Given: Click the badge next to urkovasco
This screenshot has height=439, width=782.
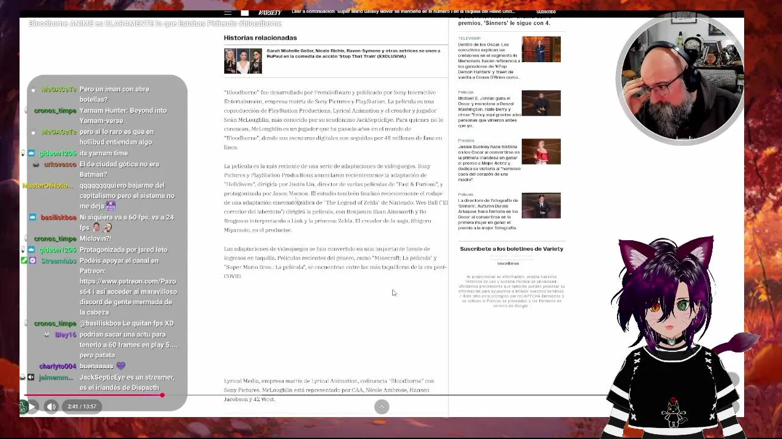Looking at the screenshot, I should [x=36, y=165].
